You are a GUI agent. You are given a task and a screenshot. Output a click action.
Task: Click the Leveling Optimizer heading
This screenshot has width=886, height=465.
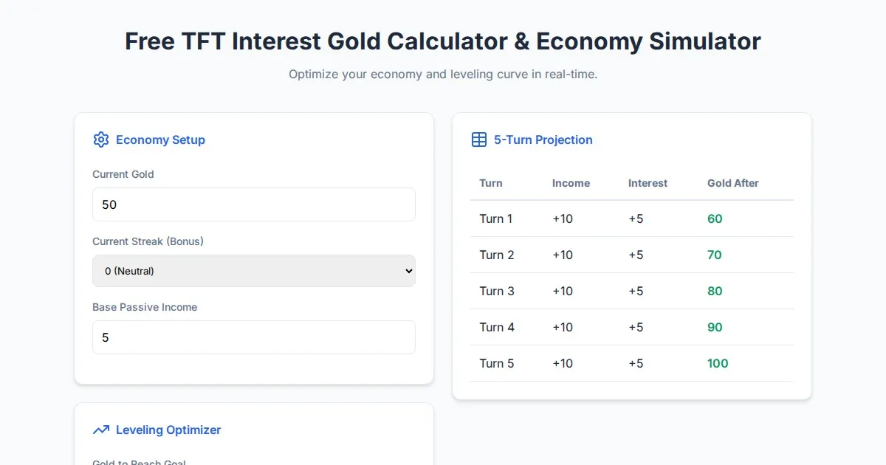[x=168, y=430]
